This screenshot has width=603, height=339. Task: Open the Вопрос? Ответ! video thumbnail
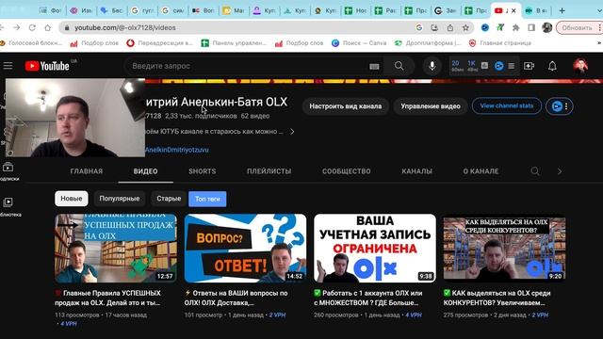point(245,249)
